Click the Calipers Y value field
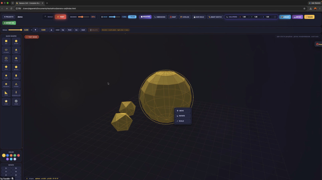The image size is (322, 180). tap(256, 17)
